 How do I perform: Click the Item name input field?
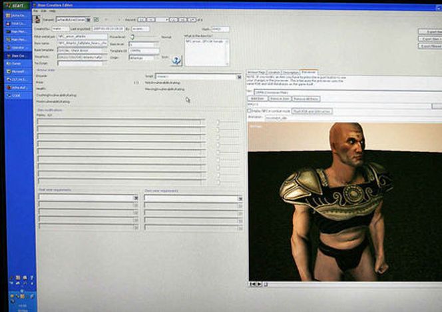click(x=83, y=43)
